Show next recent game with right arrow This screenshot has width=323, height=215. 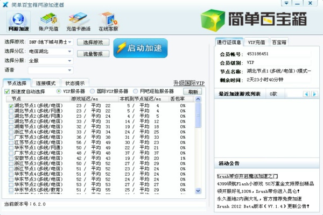tap(314, 94)
